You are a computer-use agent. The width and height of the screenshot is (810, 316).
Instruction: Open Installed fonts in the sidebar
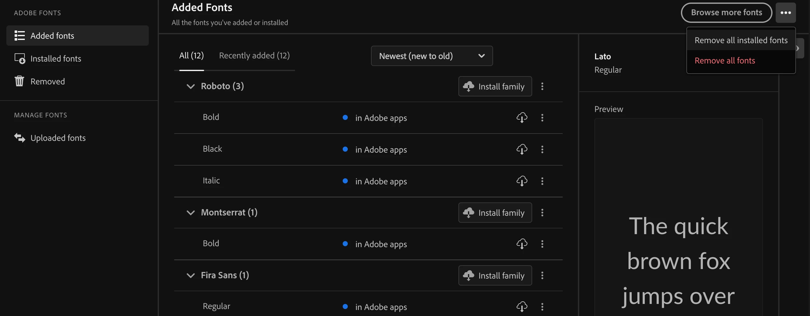tap(78, 59)
